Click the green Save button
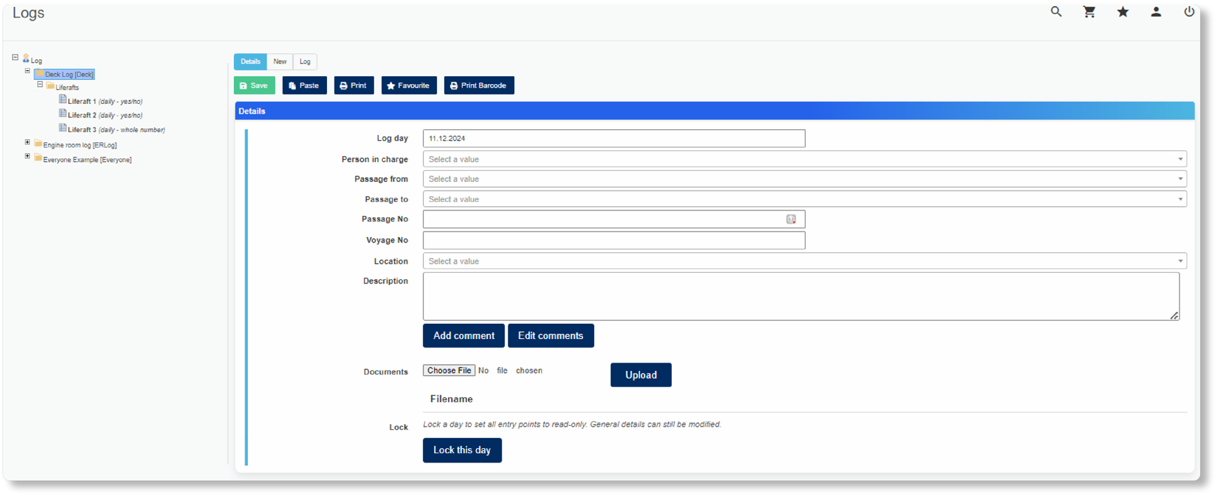 point(254,86)
